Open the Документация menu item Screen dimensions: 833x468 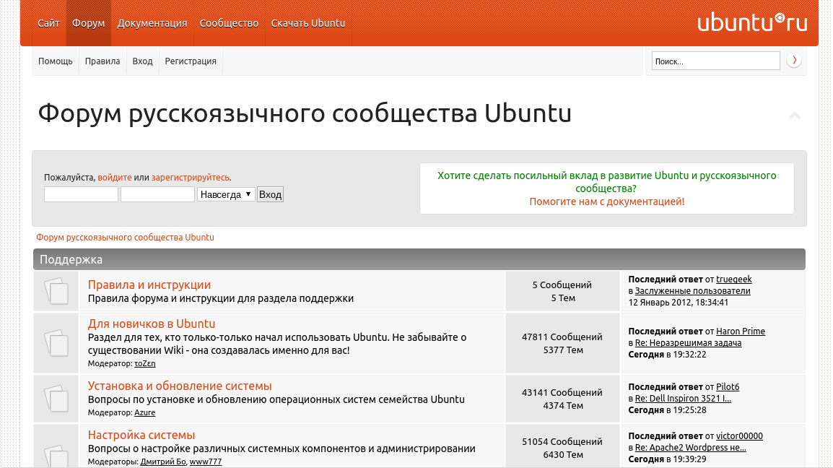click(152, 23)
